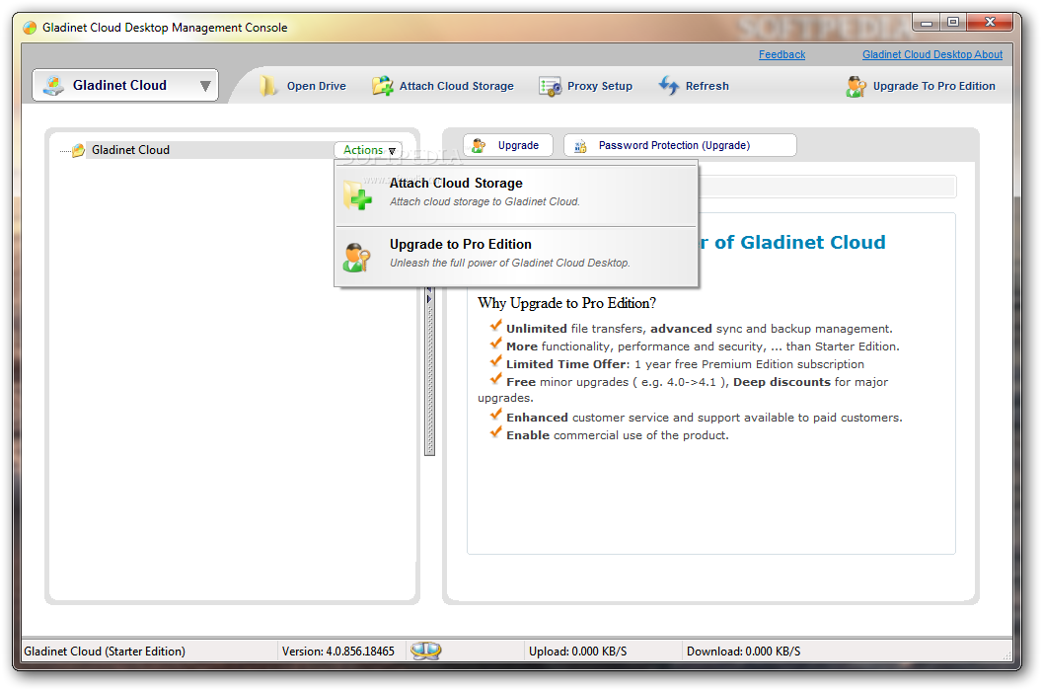
Task: Click the 'Why Upgrade to Pro Edition?' heading
Action: coord(566,303)
